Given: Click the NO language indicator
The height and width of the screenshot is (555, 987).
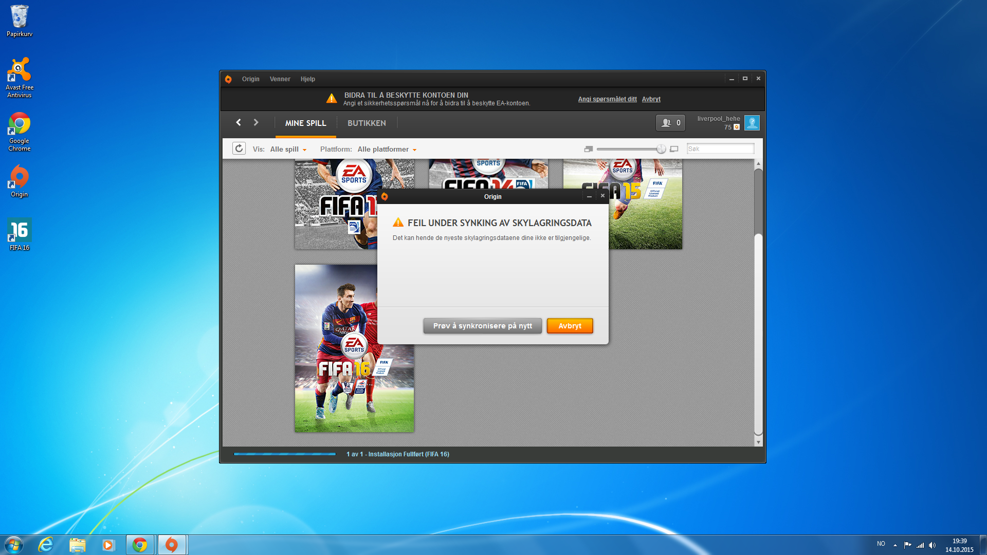Looking at the screenshot, I should (x=881, y=544).
